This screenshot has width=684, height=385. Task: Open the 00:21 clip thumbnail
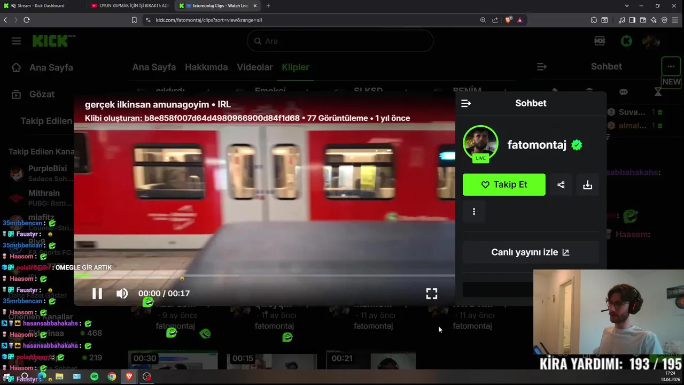370,360
